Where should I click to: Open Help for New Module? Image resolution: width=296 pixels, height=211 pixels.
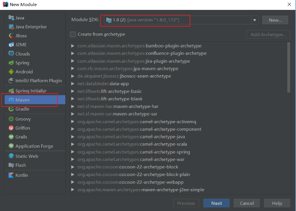[x=277, y=203]
